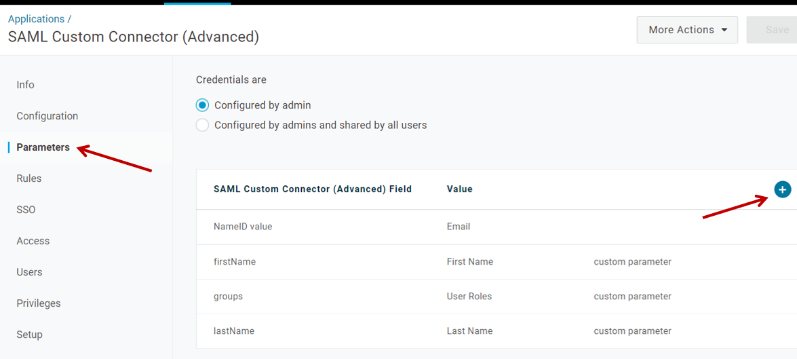Viewport: 797px width, 359px height.
Task: Click the Value column header
Action: click(460, 189)
